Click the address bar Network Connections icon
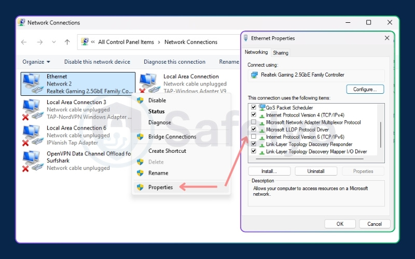Image resolution: width=415 pixels, height=259 pixels. 85,42
